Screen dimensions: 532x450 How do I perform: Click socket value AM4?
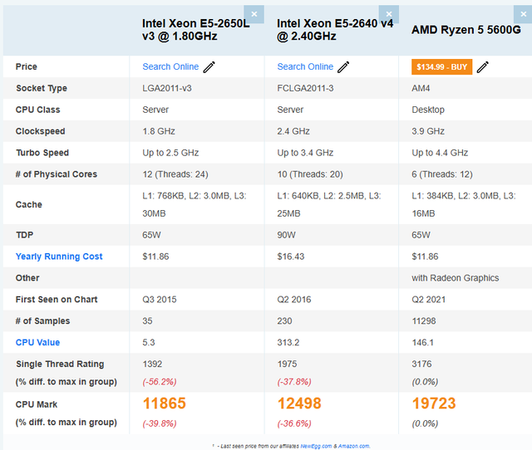pos(421,89)
